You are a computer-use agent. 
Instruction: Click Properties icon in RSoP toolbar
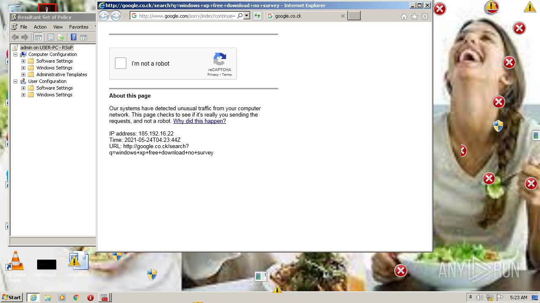[x=51, y=37]
